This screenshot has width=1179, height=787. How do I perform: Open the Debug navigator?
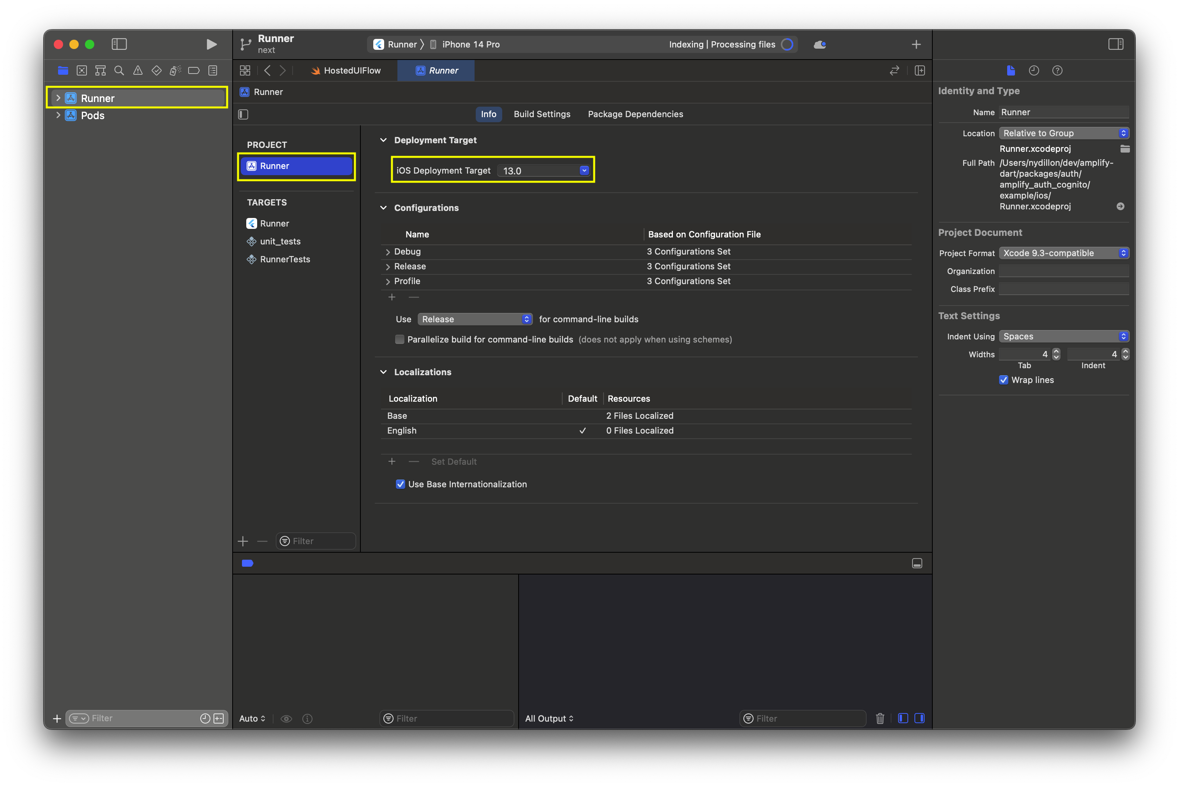click(175, 71)
